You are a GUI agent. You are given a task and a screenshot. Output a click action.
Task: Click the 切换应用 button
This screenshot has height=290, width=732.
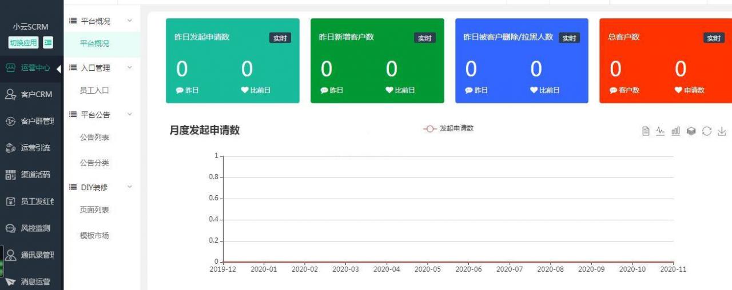point(23,43)
